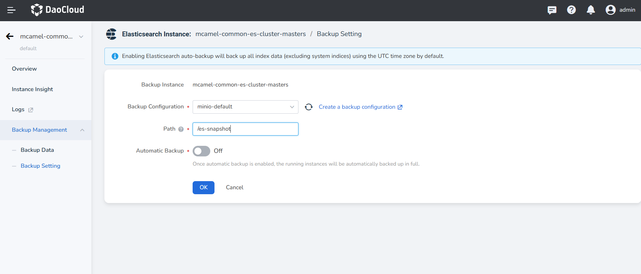This screenshot has width=641, height=274.
Task: Click the DaoCloud logo
Action: [58, 10]
